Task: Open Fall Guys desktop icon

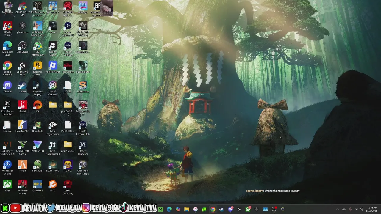Action: click(83, 8)
